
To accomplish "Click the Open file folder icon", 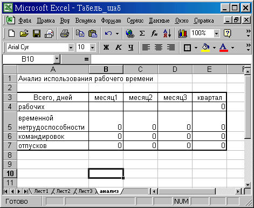I will pyautogui.click(x=24, y=33).
